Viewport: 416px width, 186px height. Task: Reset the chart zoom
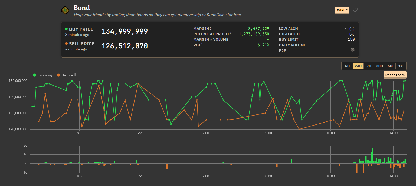[395, 75]
